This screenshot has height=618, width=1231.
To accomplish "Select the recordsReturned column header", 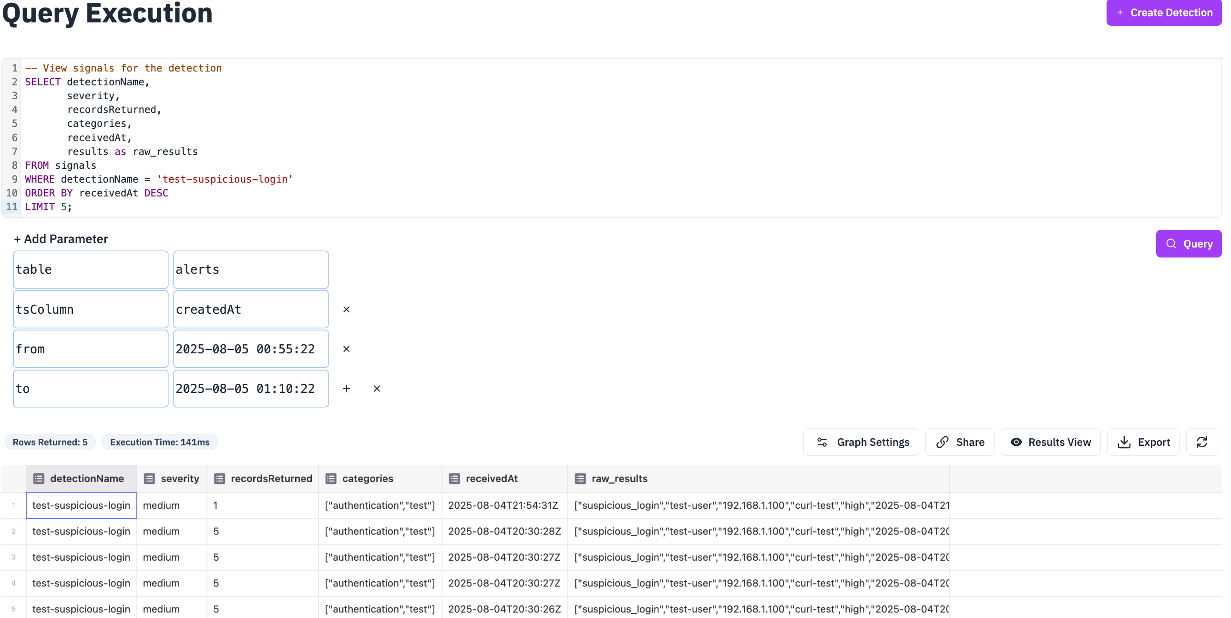I will (271, 479).
